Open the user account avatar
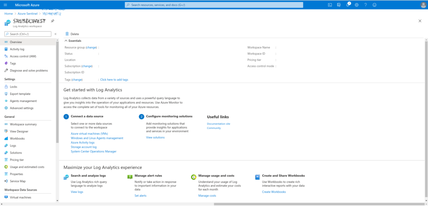This screenshot has height=206, width=428. coord(423,5)
